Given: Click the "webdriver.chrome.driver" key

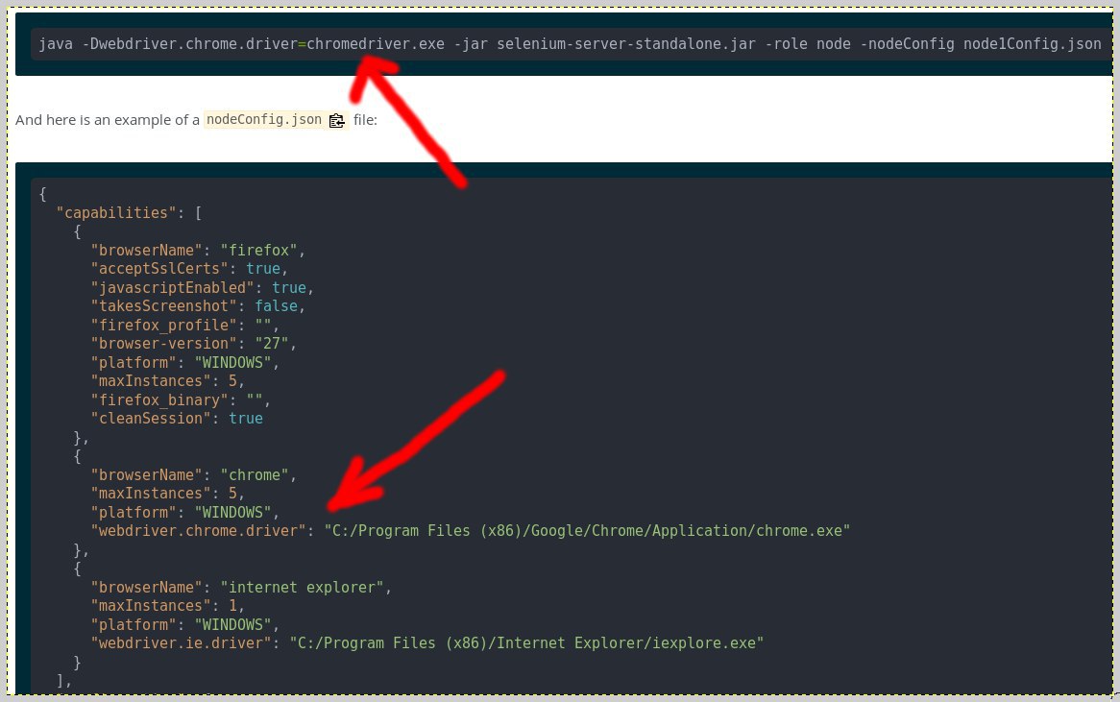Looking at the screenshot, I should pos(198,531).
